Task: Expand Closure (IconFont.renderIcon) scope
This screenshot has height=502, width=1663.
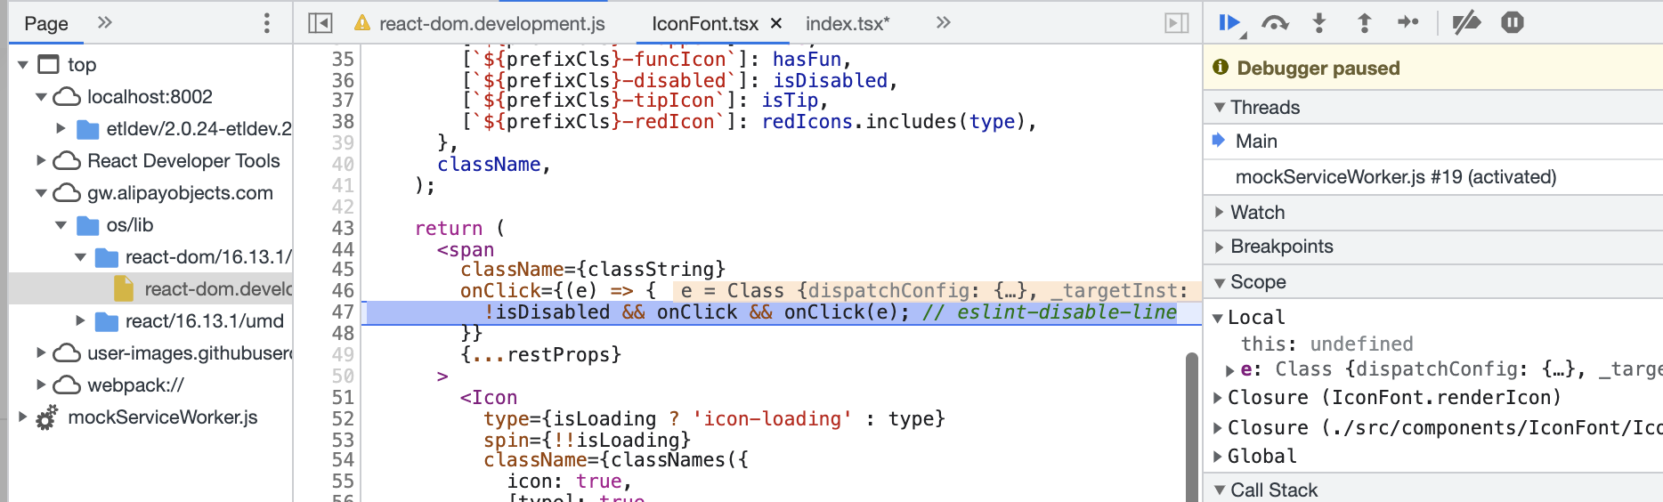Action: pos(1218,398)
